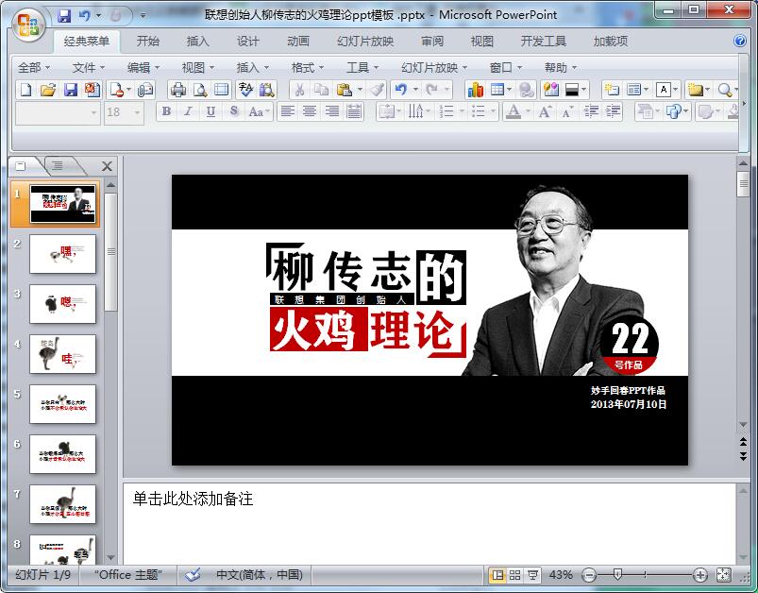Open a file with the folder icon

tap(48, 90)
